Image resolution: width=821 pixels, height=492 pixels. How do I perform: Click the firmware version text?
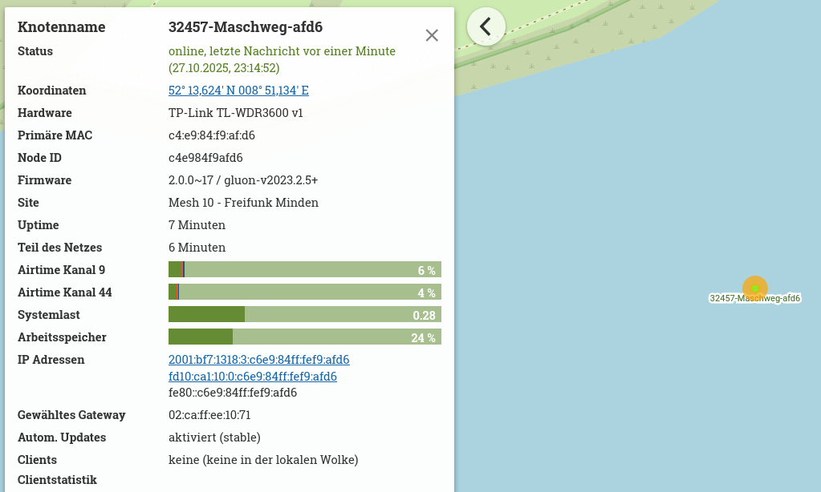pyautogui.click(x=243, y=180)
